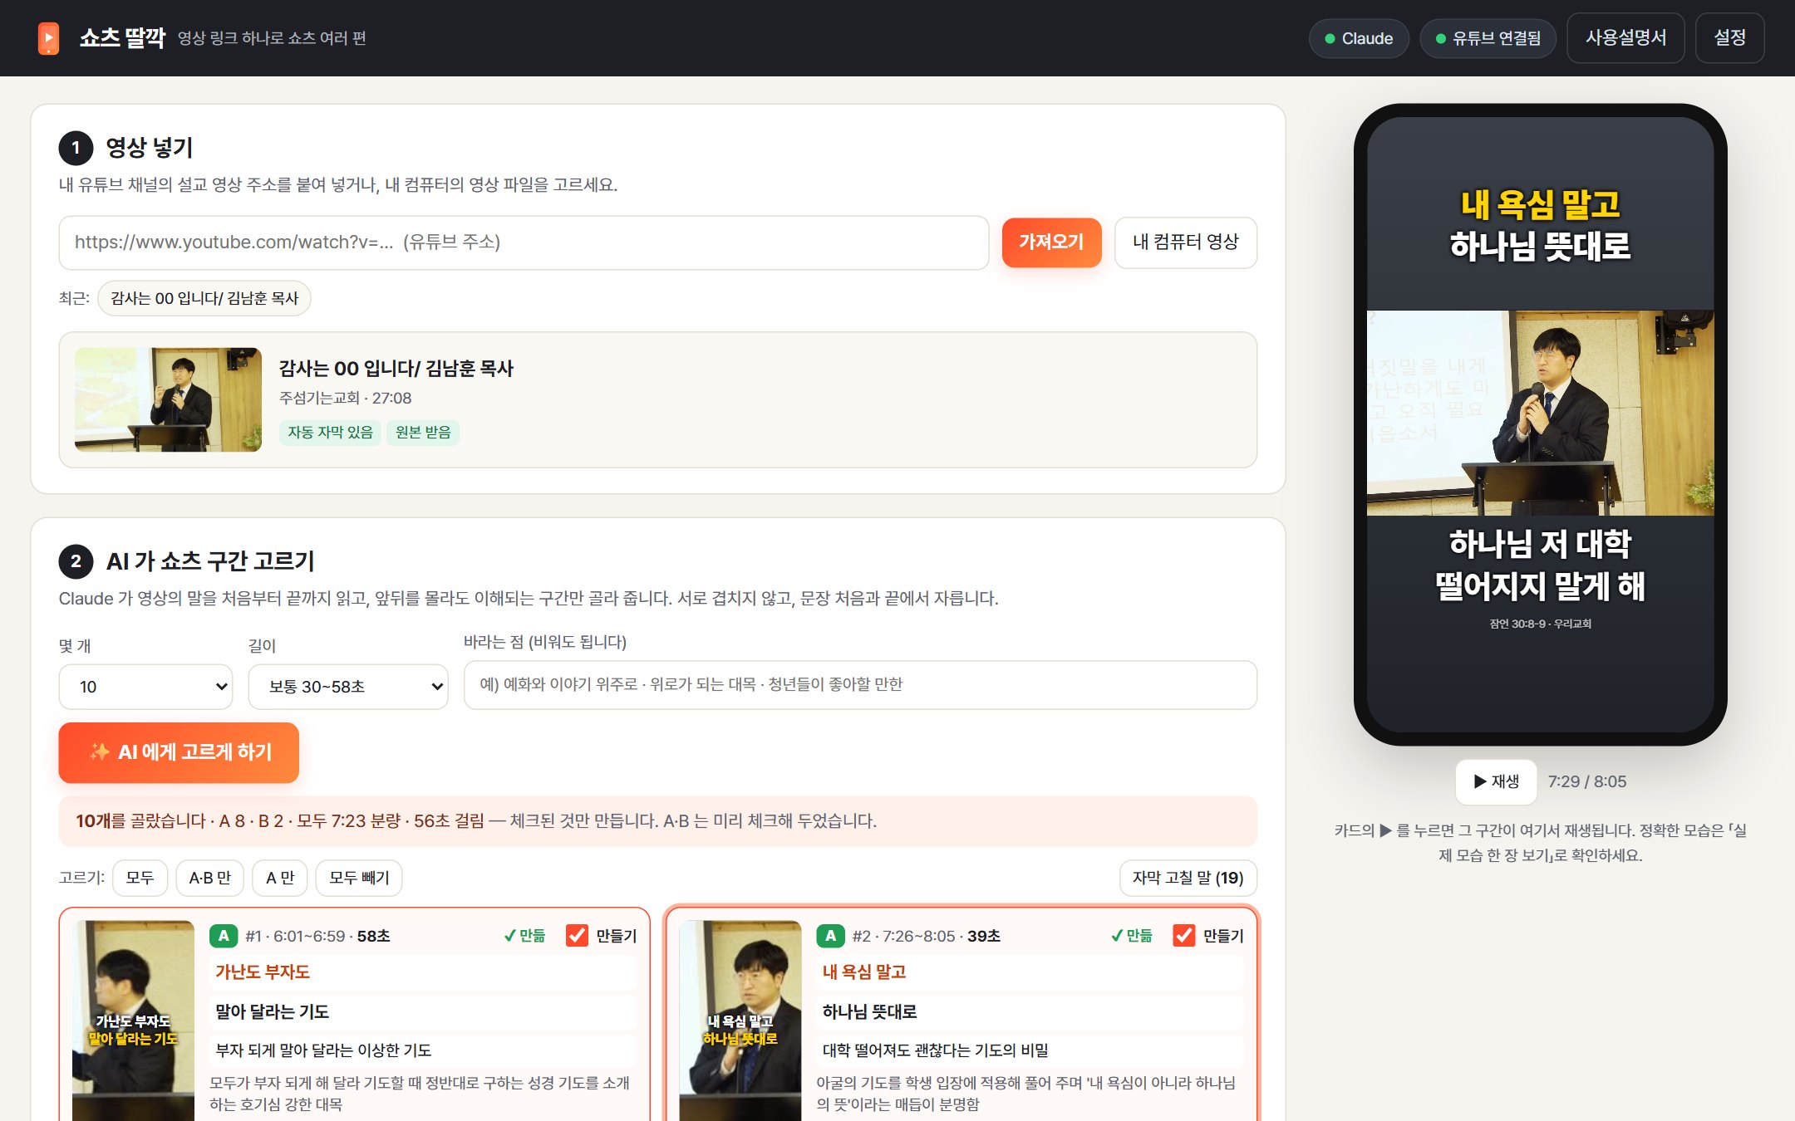Click the phone preview video frame
Viewport: 1795px width, 1121px height.
1540,413
